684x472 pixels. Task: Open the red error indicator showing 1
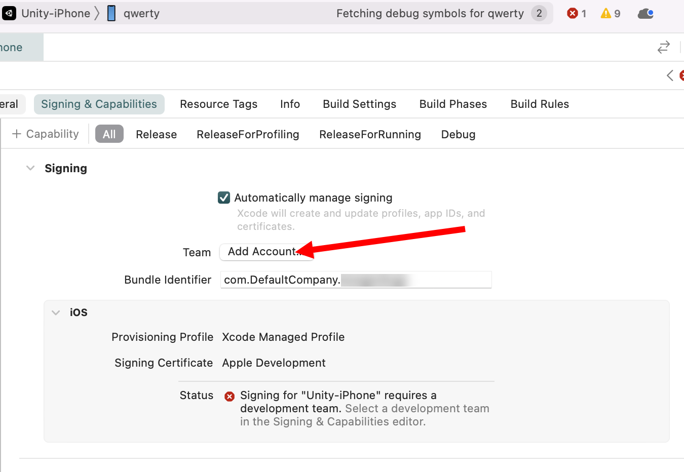pyautogui.click(x=577, y=13)
